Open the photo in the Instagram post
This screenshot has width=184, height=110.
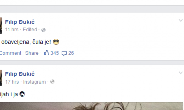[91, 106]
